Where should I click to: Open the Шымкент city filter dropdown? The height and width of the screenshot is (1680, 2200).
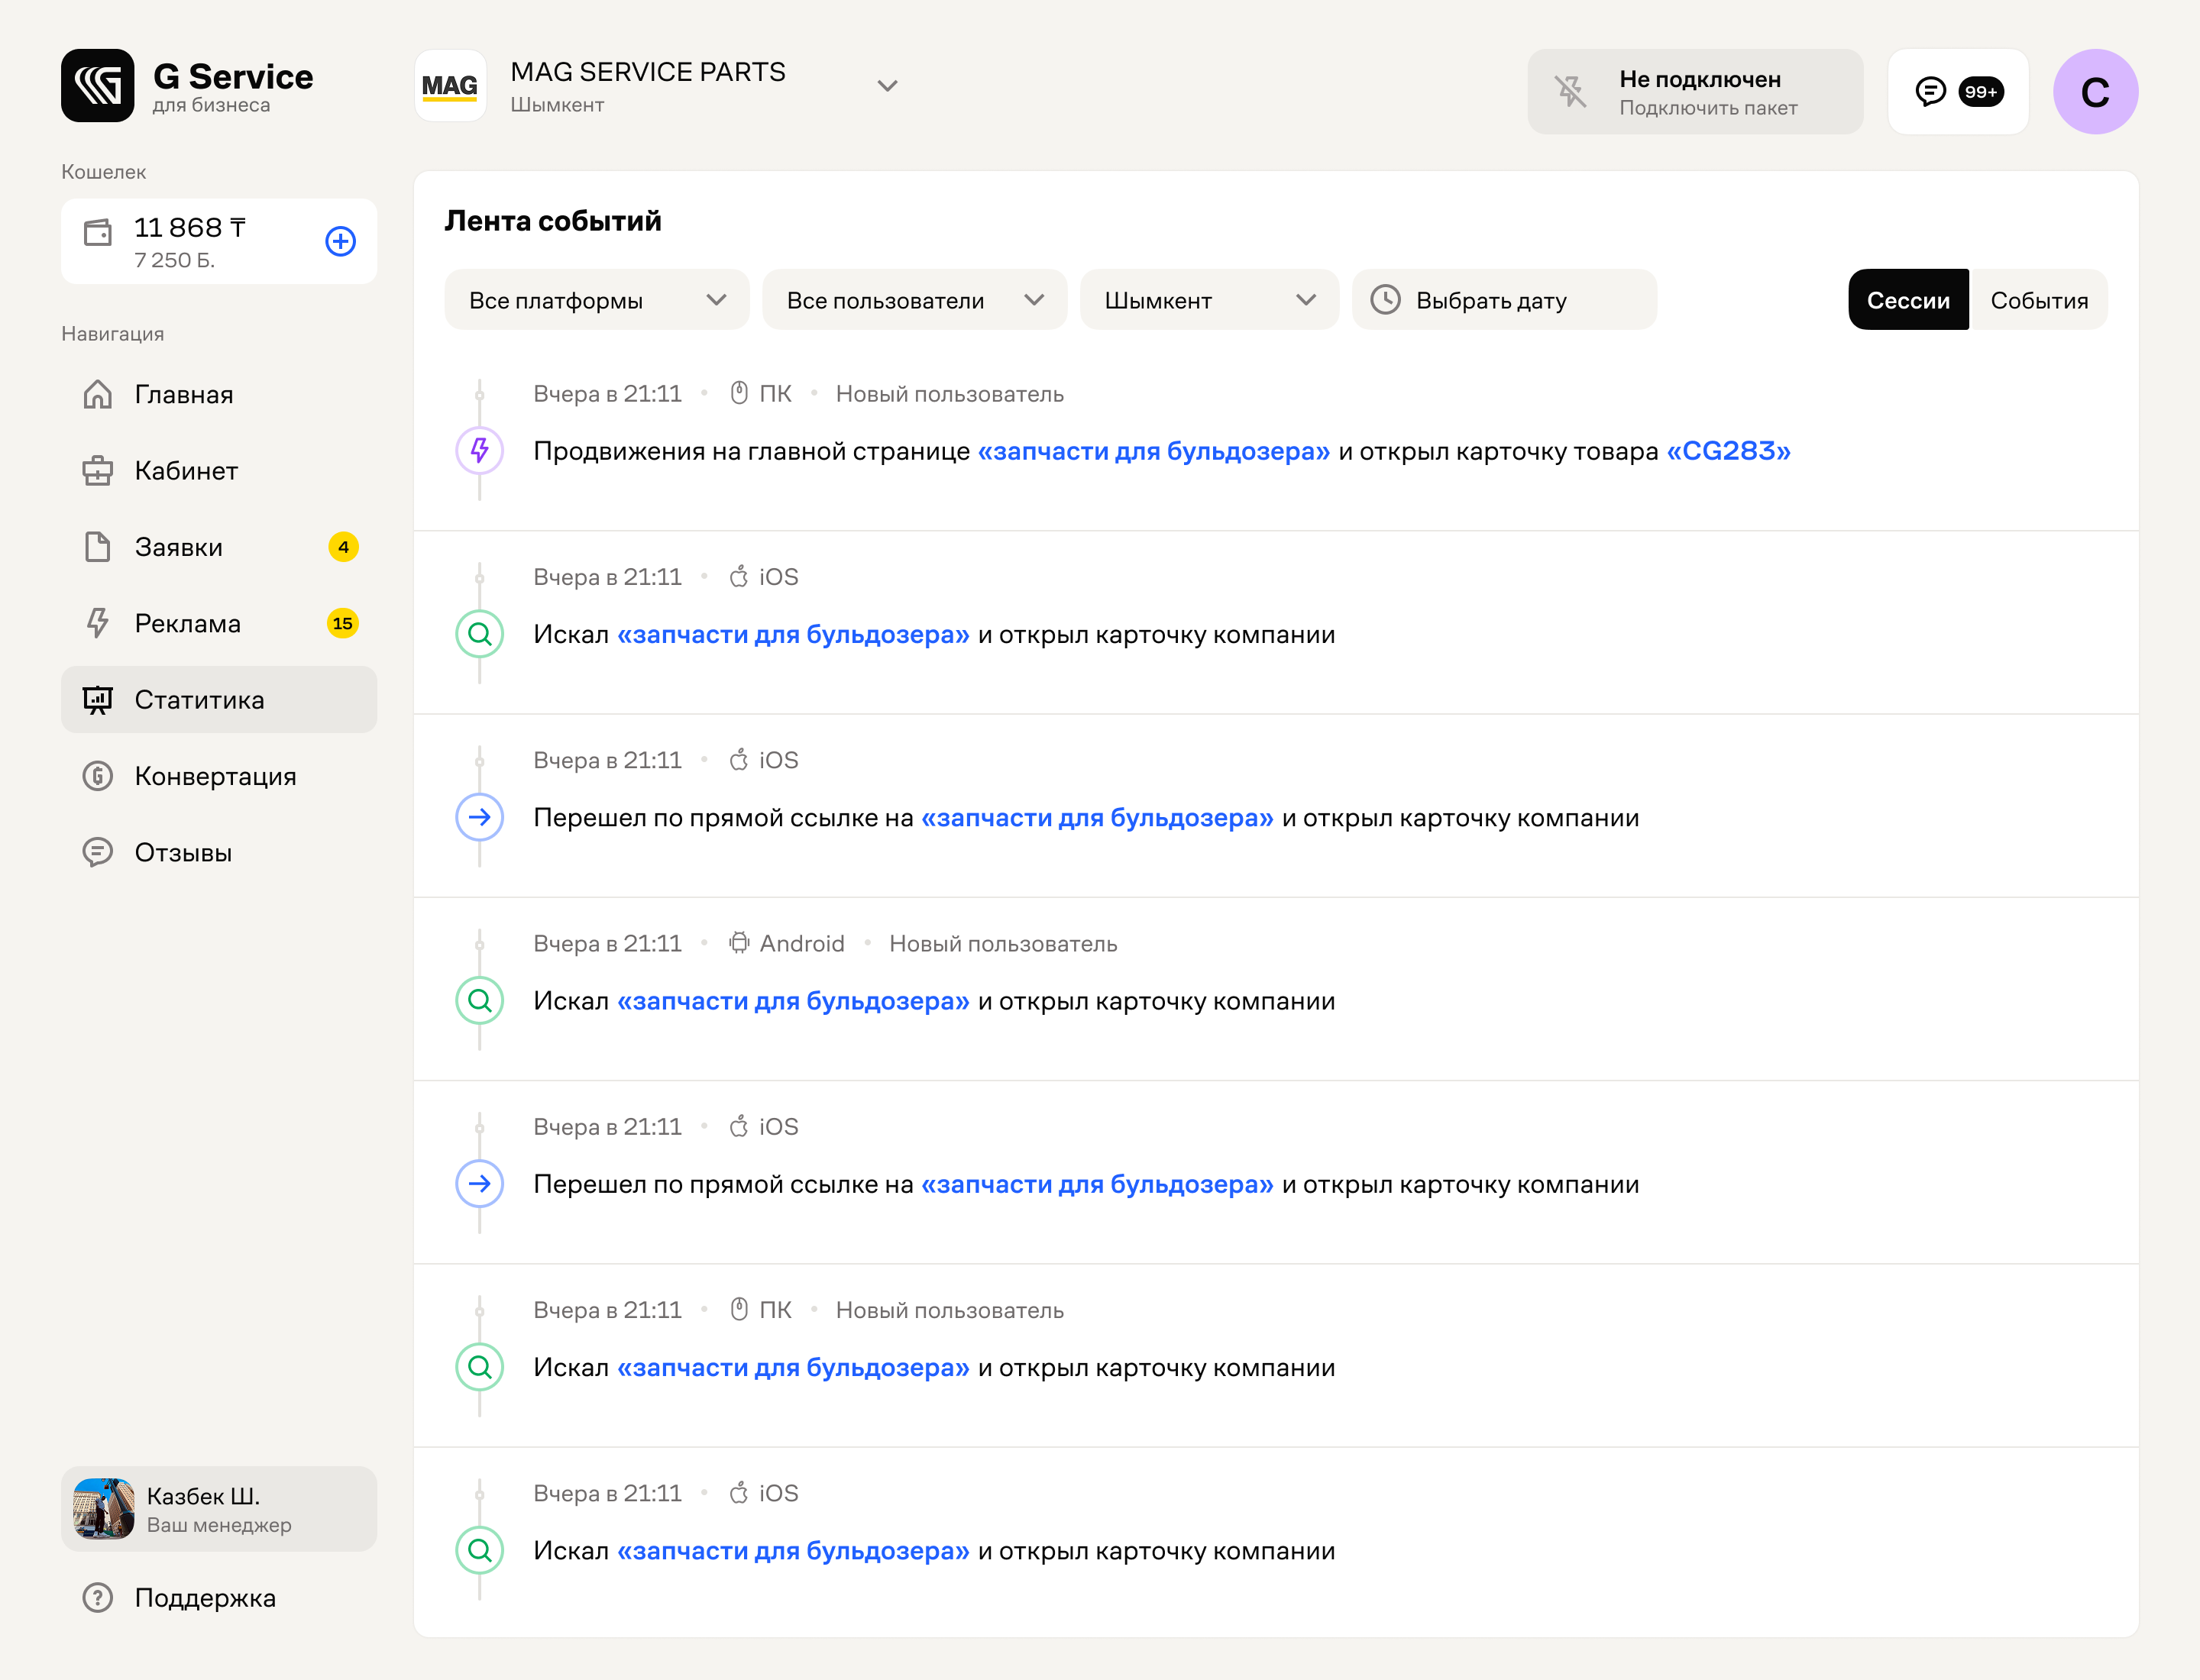[x=1209, y=300]
